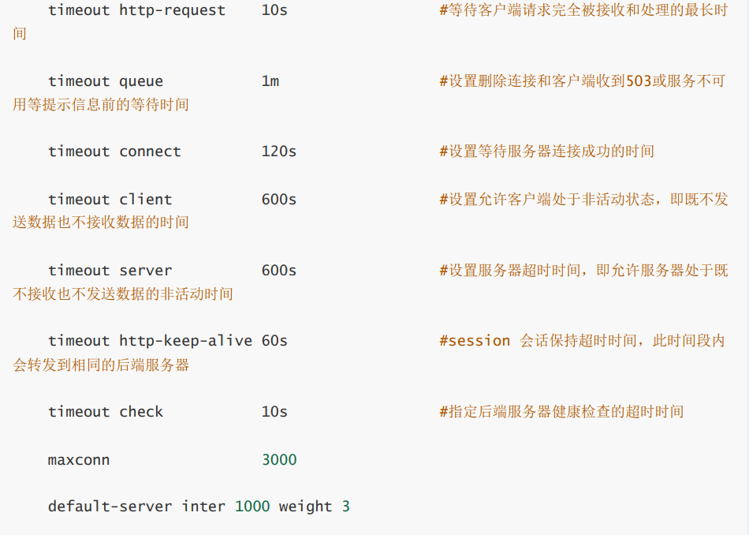Click the 'maxconn' keyword
Viewport: 749px width, 535px height.
coord(79,460)
